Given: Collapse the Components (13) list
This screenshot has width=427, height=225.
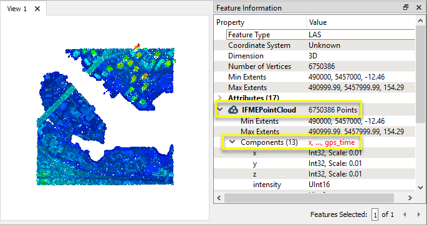Looking at the screenshot, I should [232, 142].
